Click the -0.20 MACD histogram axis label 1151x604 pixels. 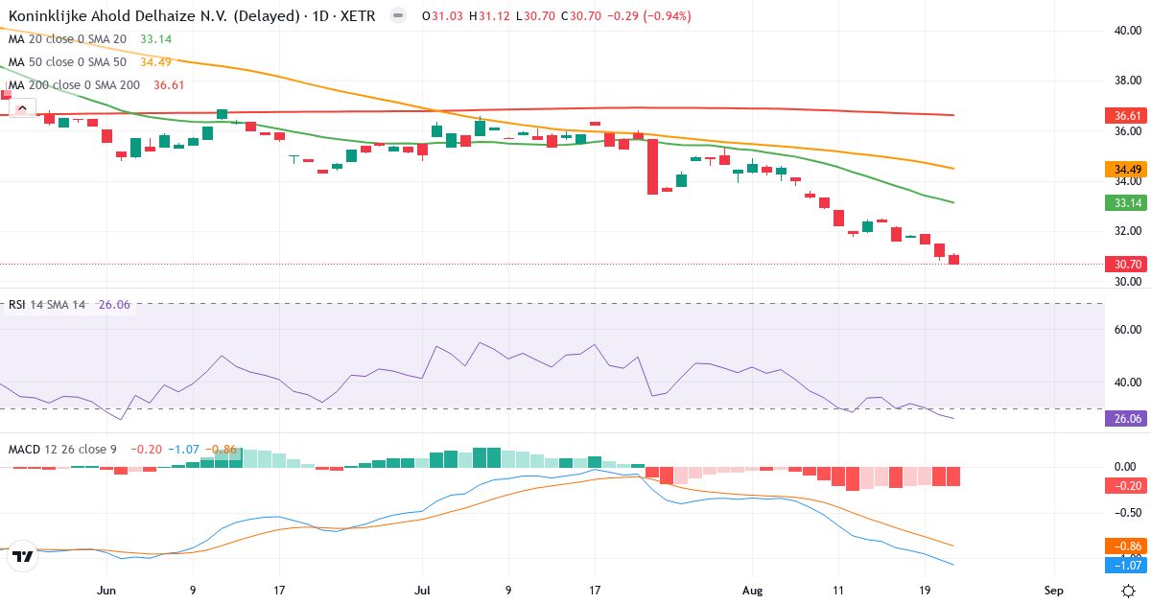pyautogui.click(x=1127, y=485)
